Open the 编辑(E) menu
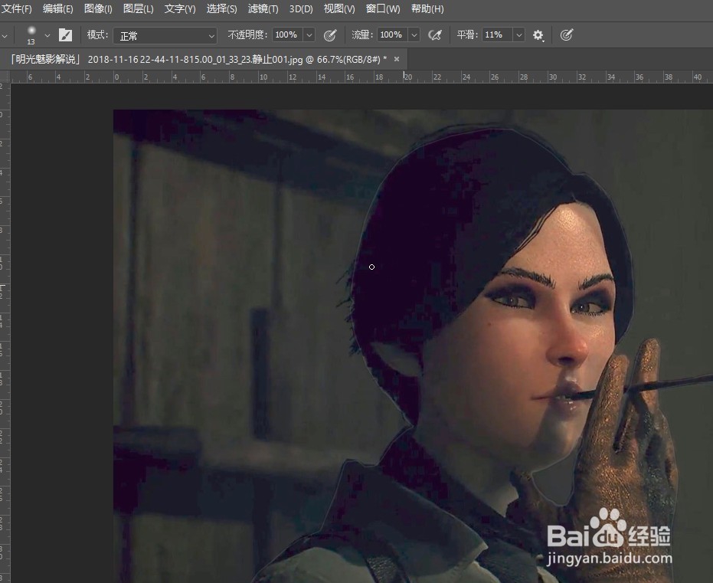 [x=57, y=8]
